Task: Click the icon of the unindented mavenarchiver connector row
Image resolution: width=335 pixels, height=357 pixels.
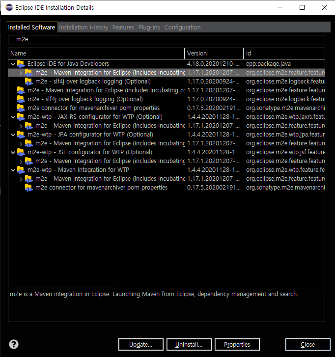Action: [x=21, y=108]
